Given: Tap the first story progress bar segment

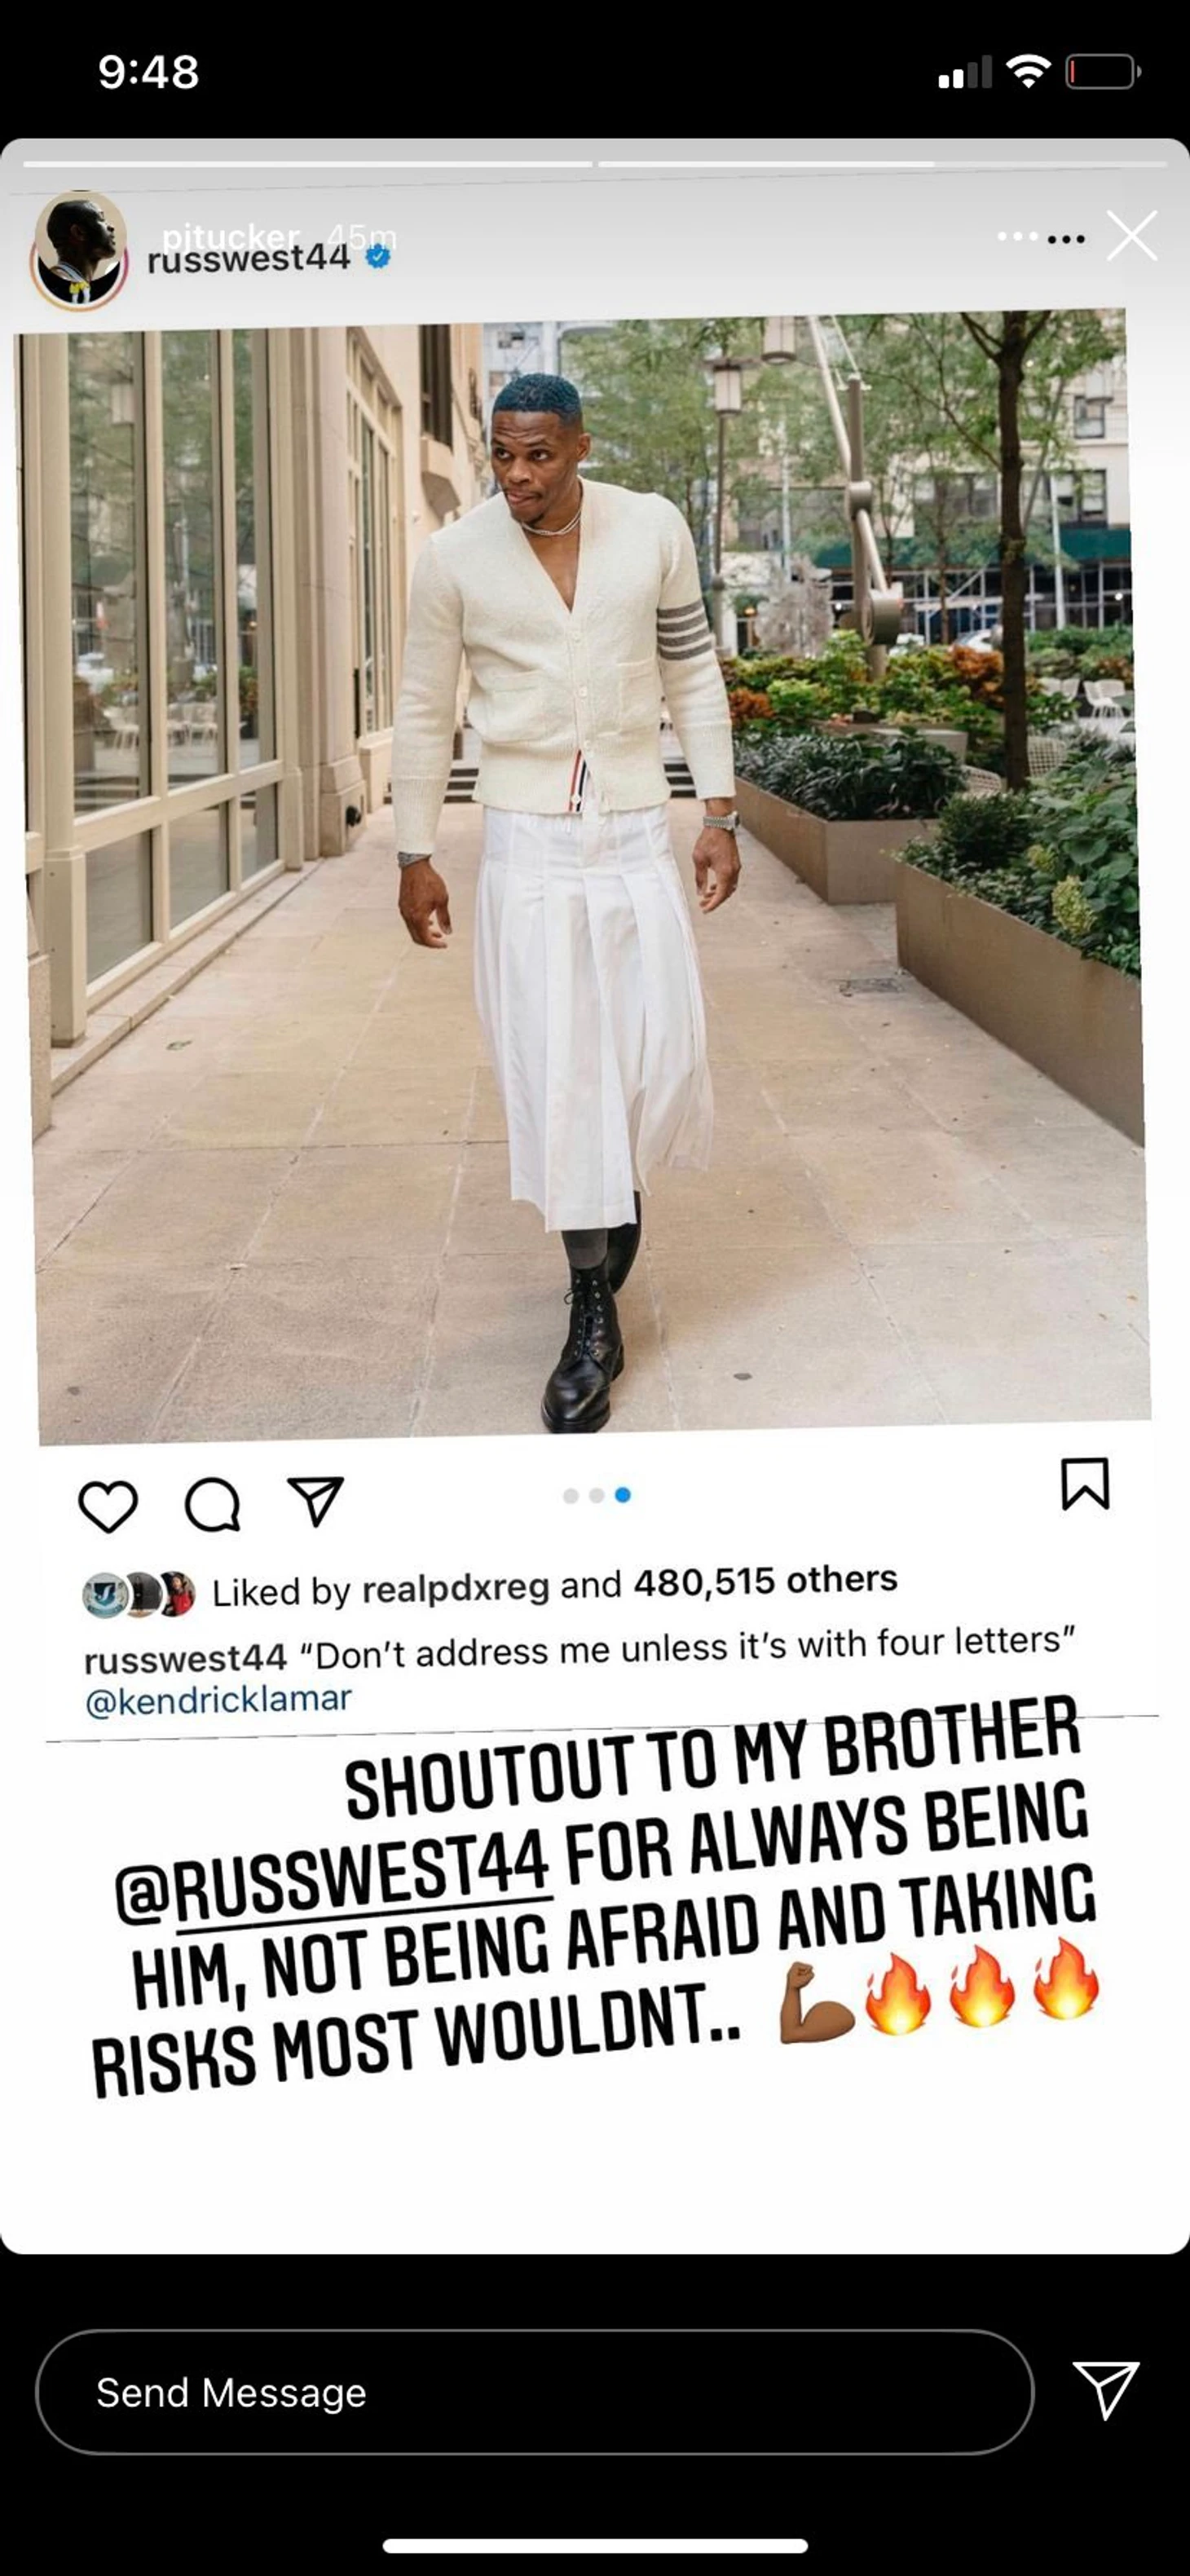Looking at the screenshot, I should (308, 164).
